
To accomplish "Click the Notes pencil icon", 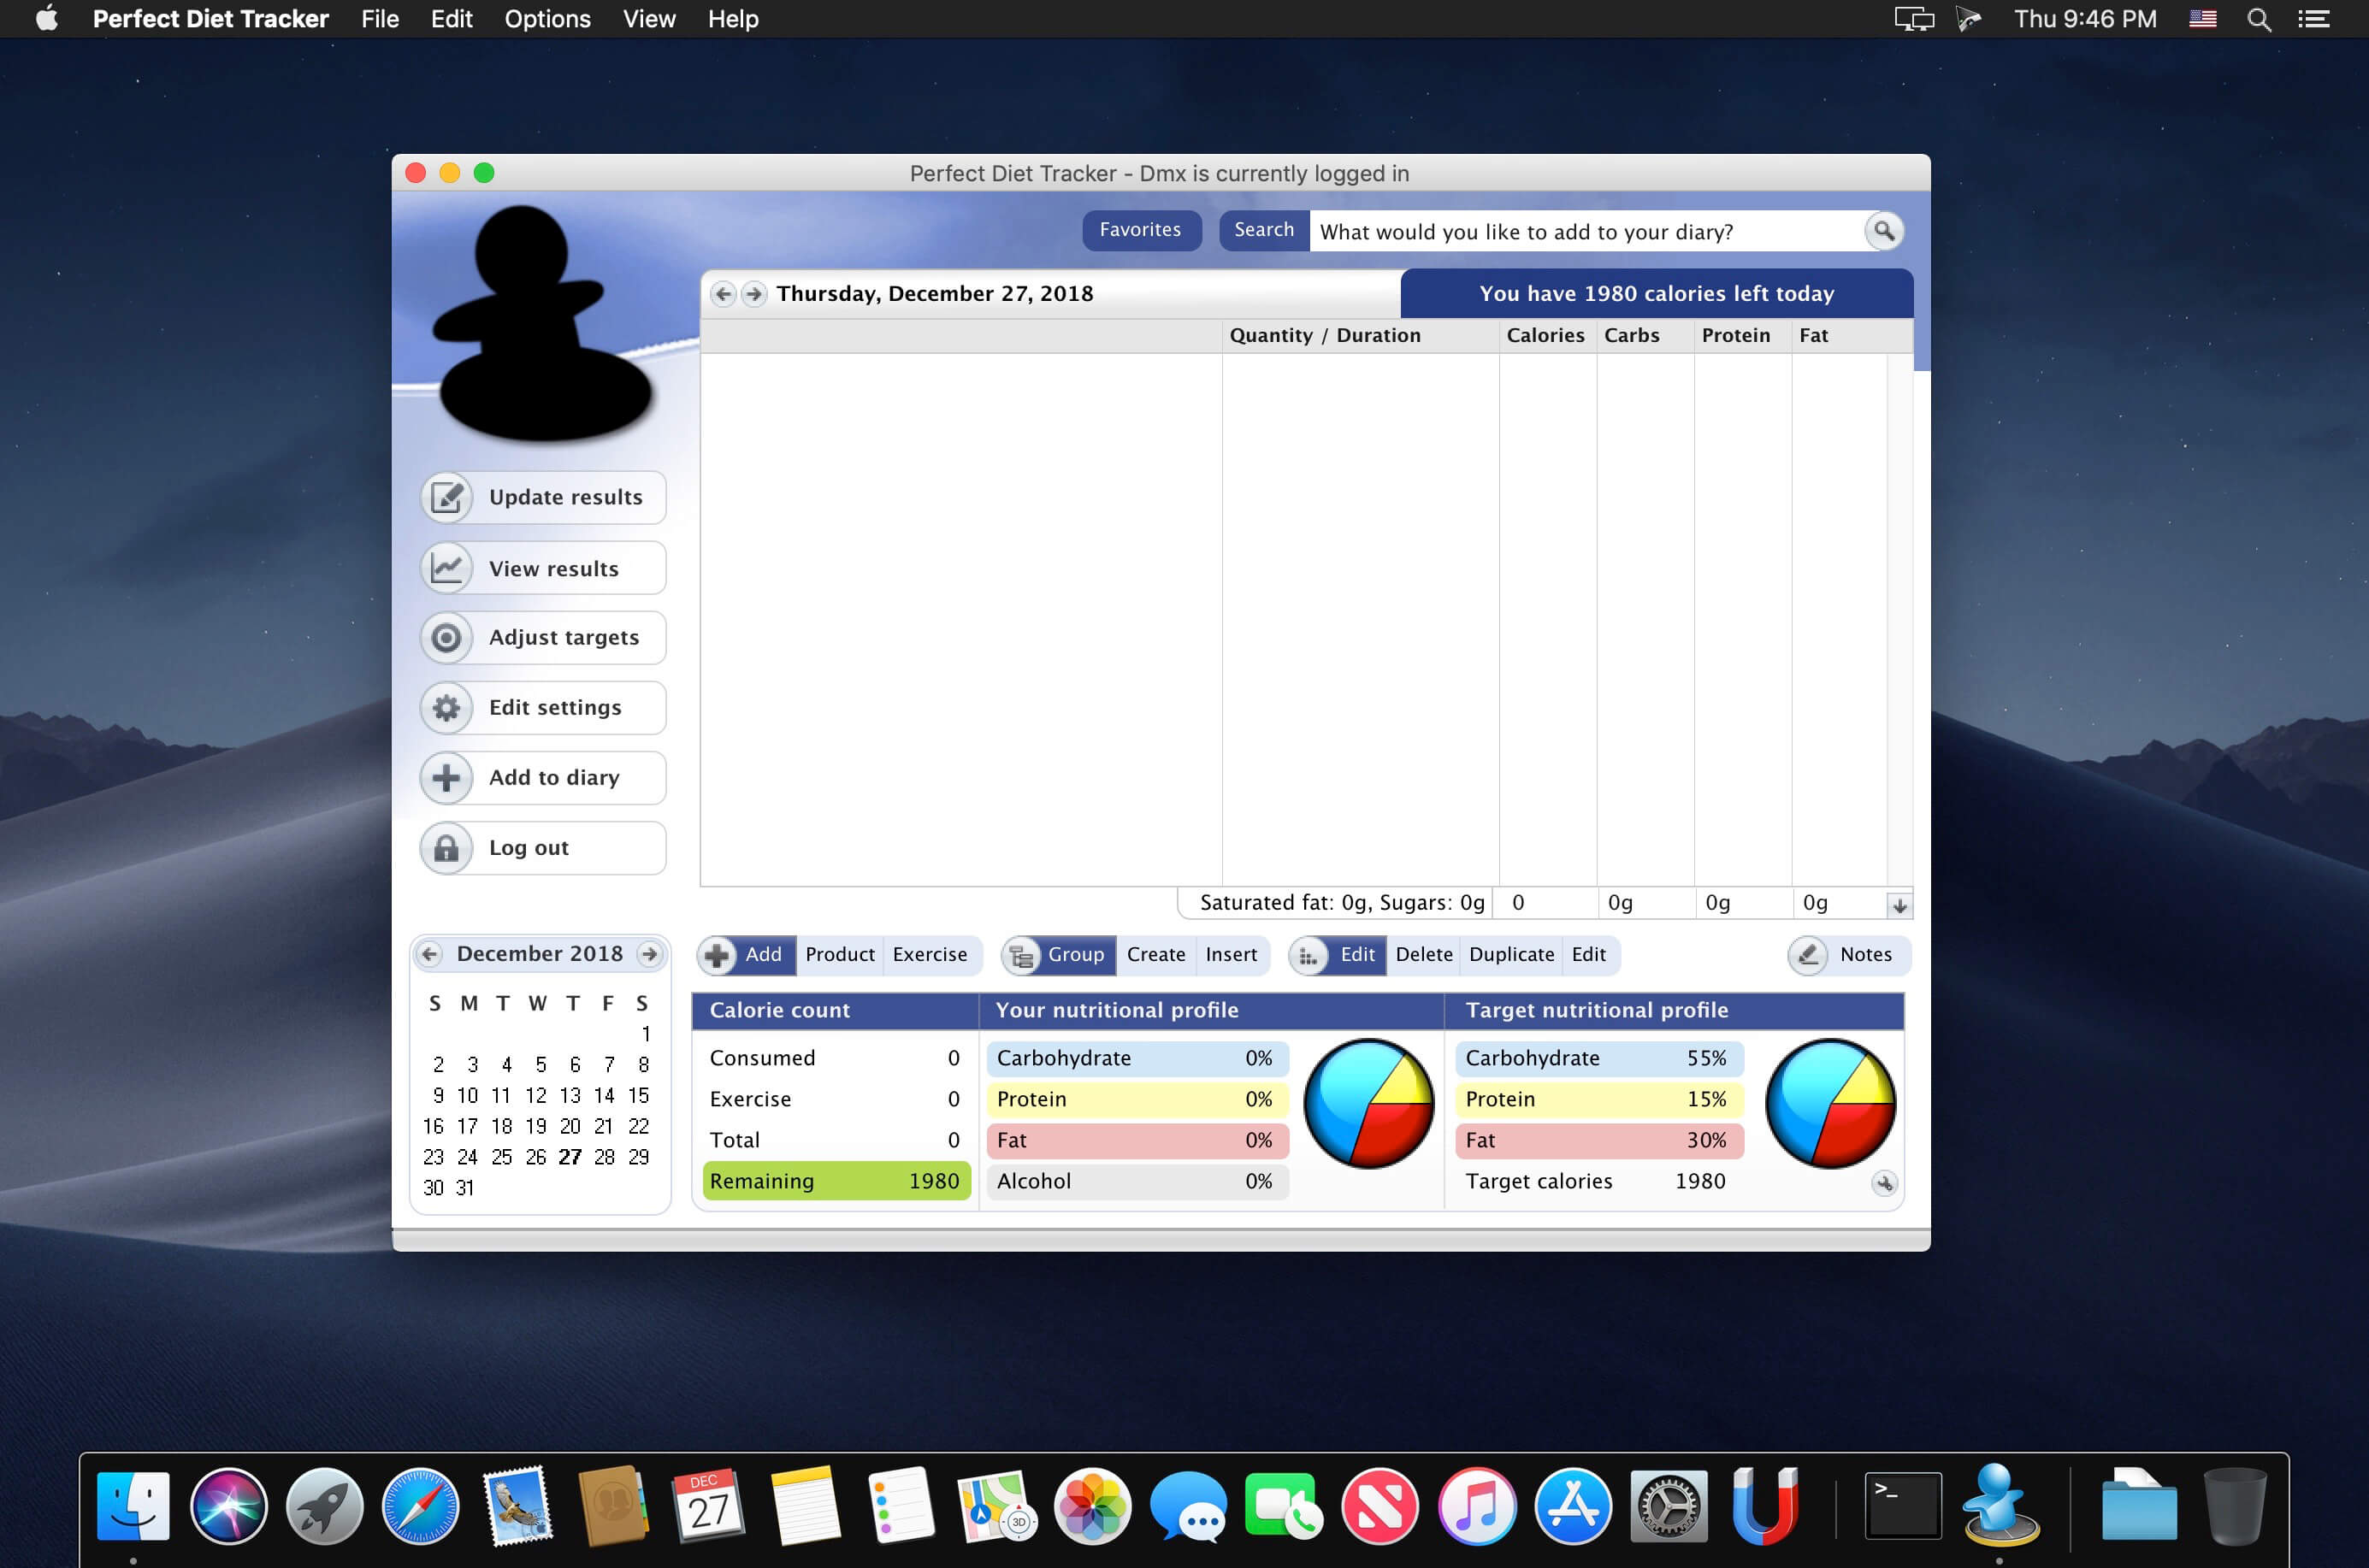I will point(1808,955).
